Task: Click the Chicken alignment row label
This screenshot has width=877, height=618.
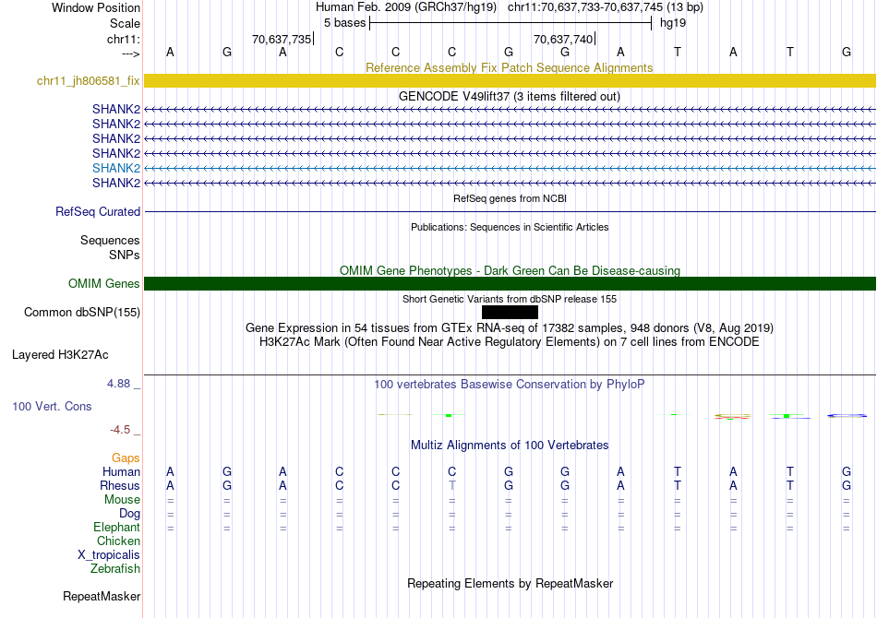Action: point(118,541)
